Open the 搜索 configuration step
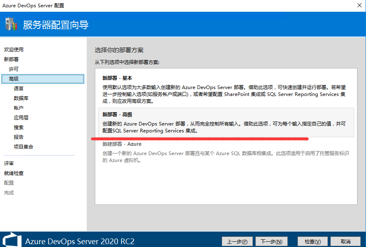 [19, 128]
